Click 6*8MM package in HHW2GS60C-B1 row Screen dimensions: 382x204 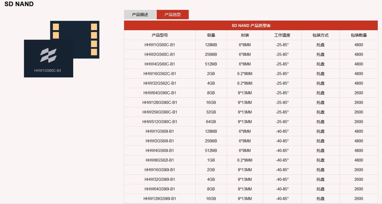click(245, 54)
